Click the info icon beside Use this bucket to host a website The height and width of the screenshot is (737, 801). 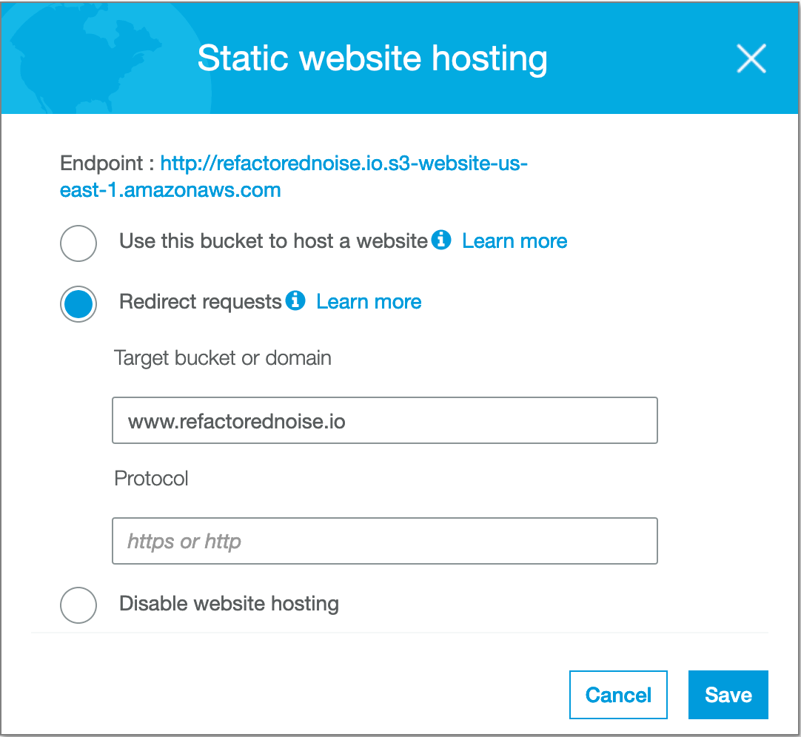point(442,240)
